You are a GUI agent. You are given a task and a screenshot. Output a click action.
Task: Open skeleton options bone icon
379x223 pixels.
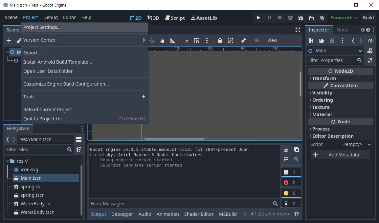tap(244, 40)
